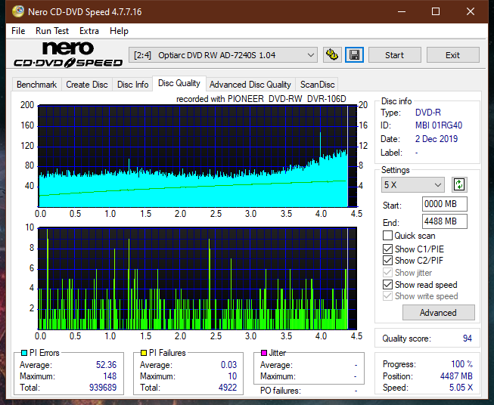The height and width of the screenshot is (405, 494).
Task: Click the disc type DVD-R value
Action: tap(428, 113)
